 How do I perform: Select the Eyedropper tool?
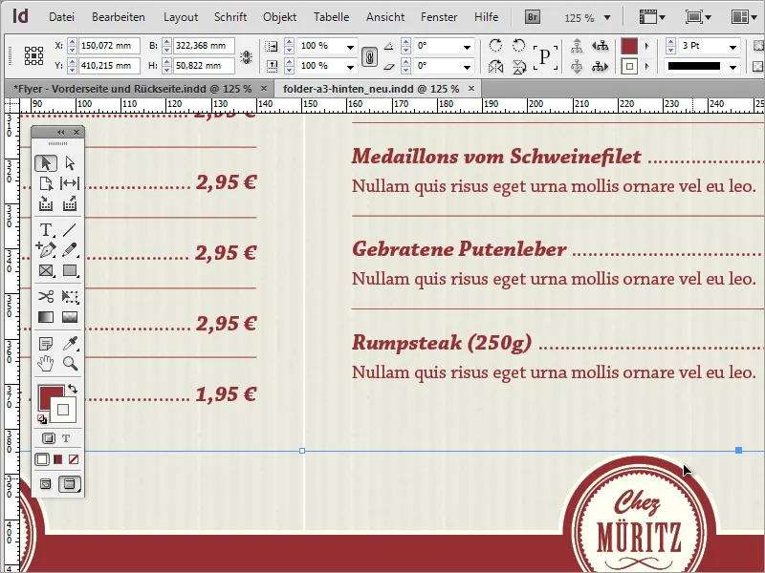point(70,344)
